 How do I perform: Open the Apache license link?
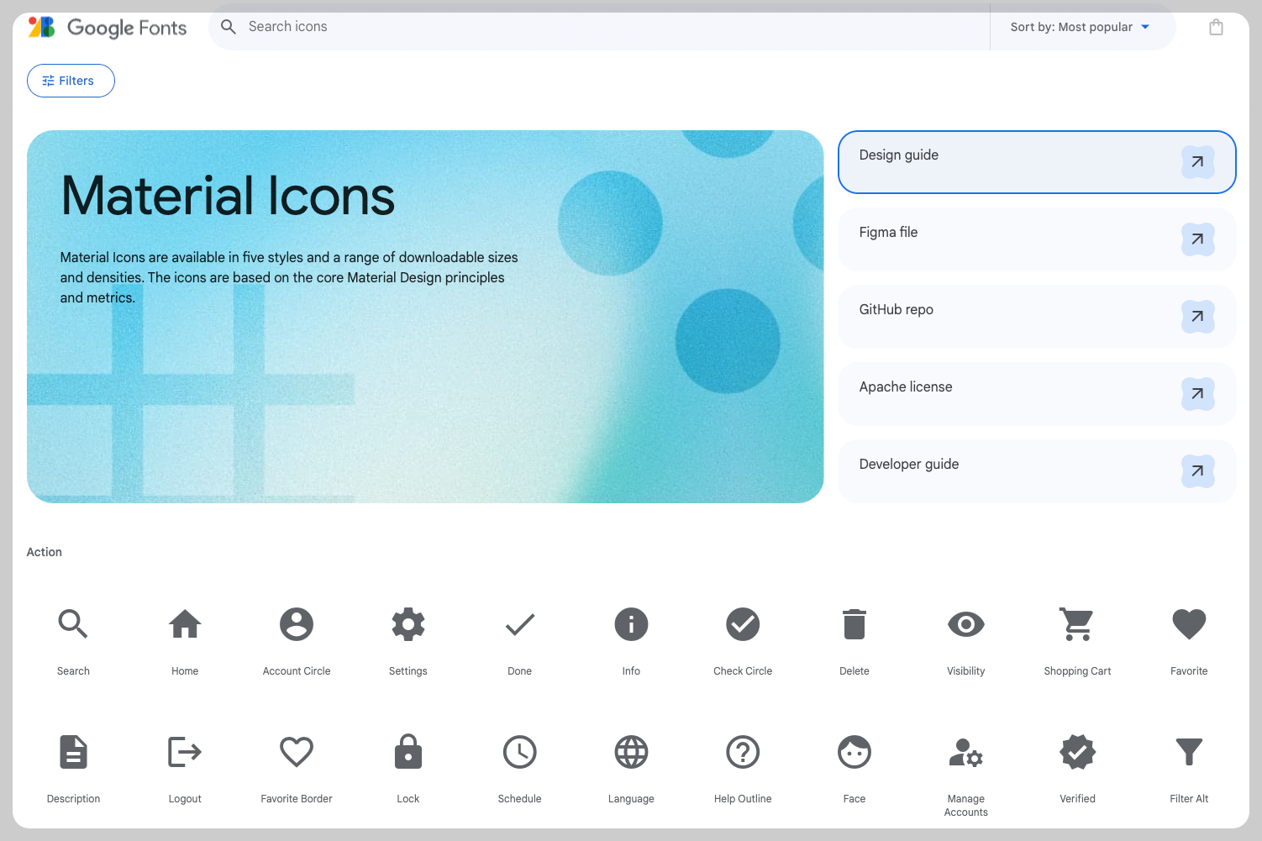click(1037, 394)
